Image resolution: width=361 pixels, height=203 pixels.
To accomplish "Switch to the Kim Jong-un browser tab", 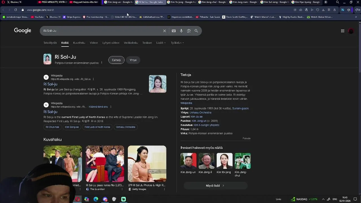I will click(x=118, y=2).
